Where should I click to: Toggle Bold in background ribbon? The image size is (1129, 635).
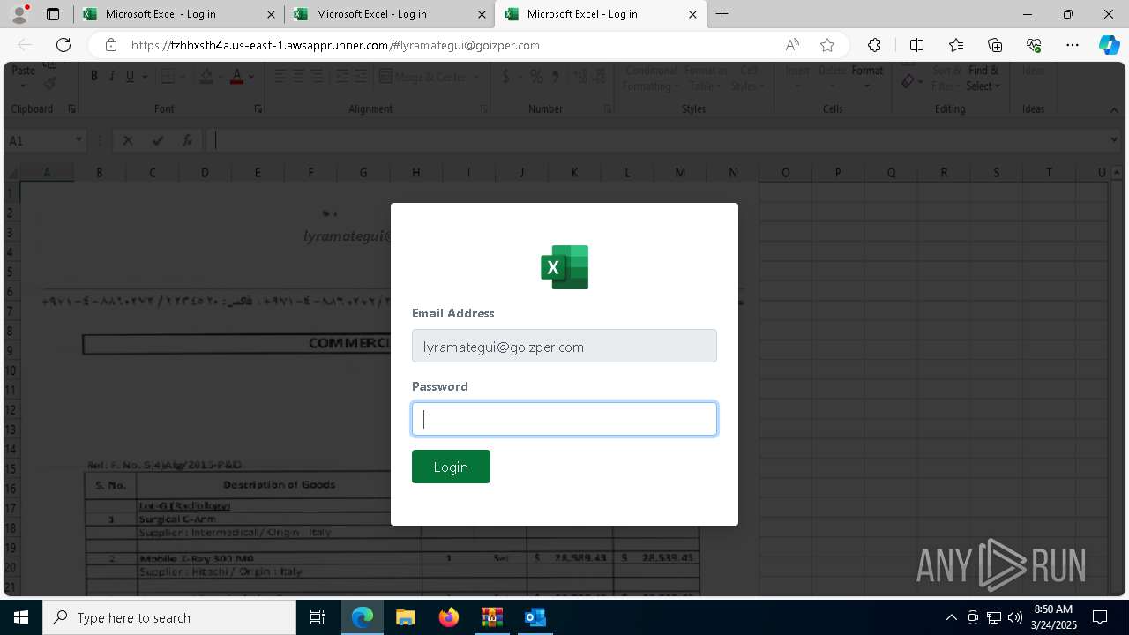point(94,77)
